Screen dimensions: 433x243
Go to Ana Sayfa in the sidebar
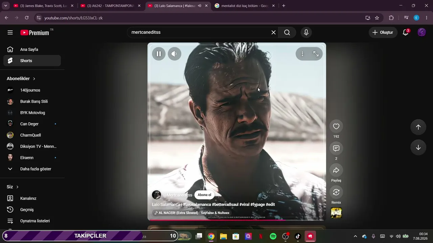(x=32, y=50)
